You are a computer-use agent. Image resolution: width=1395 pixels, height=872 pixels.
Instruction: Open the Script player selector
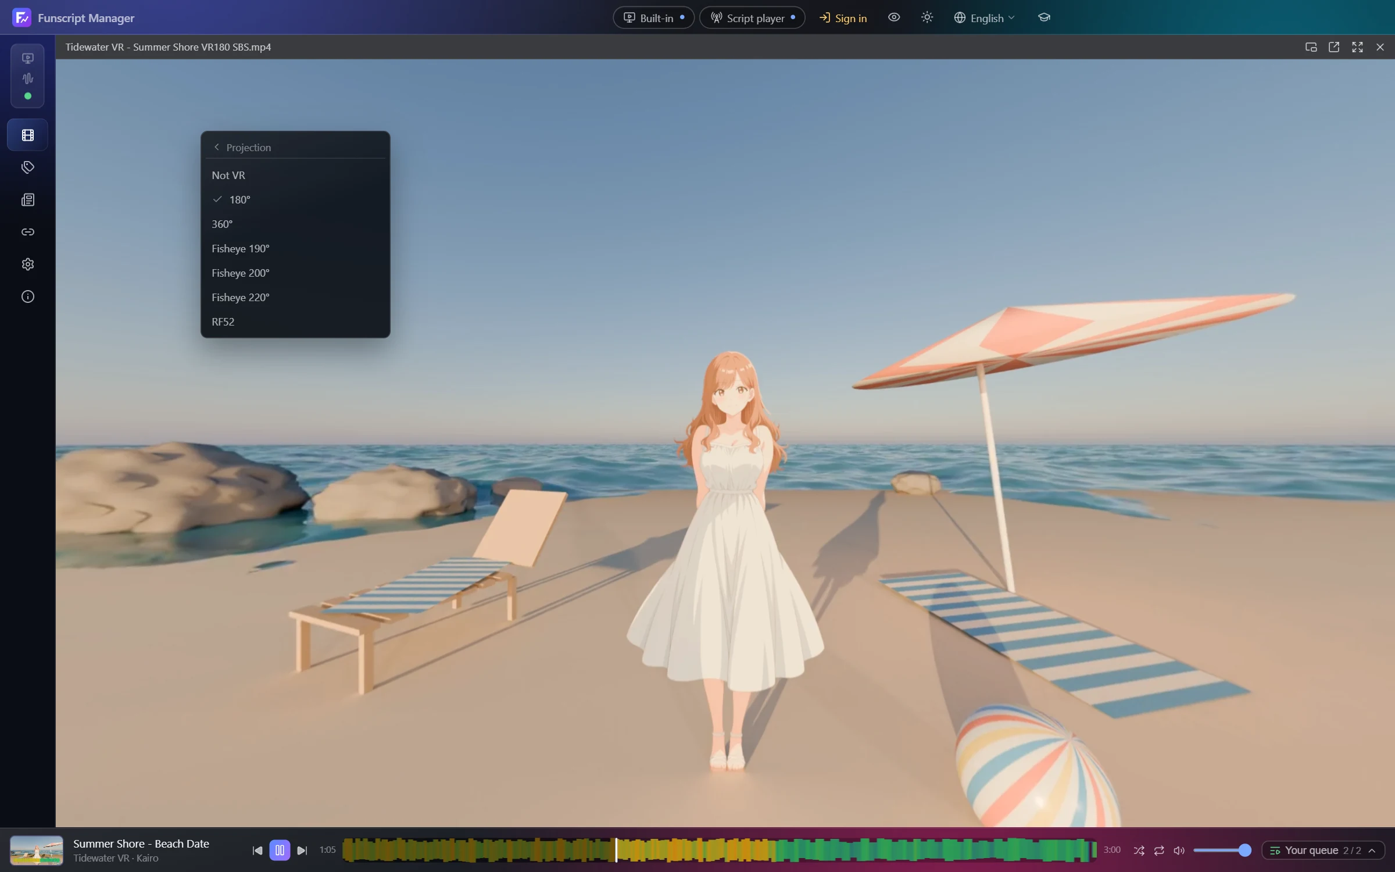752,18
